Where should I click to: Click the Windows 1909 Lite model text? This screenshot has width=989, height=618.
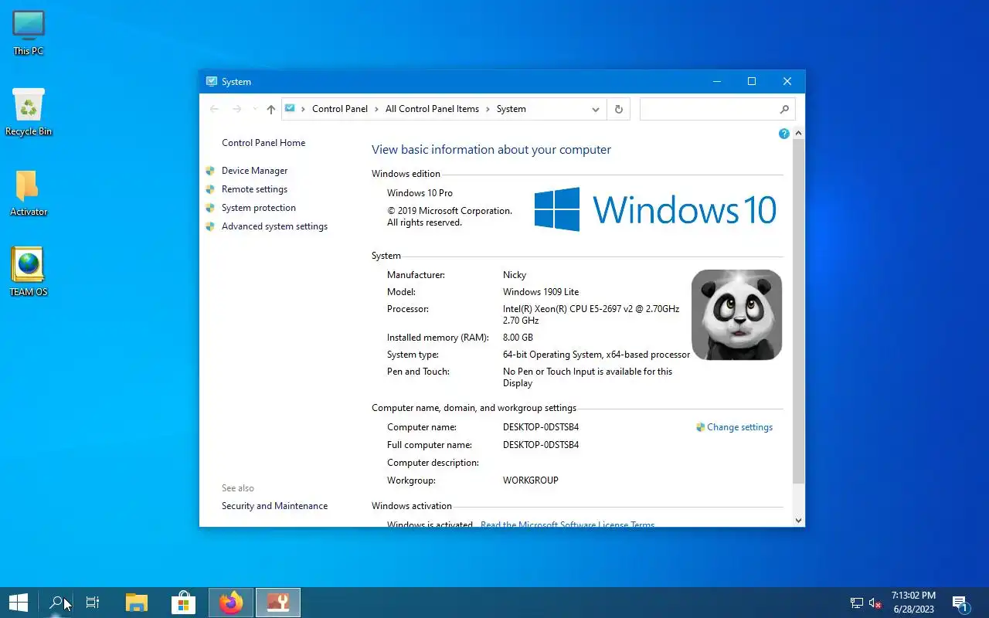coord(541,292)
